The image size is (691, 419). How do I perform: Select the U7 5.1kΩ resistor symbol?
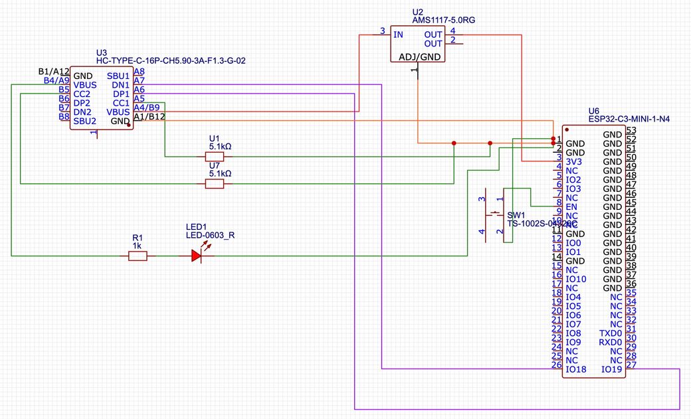pos(215,183)
